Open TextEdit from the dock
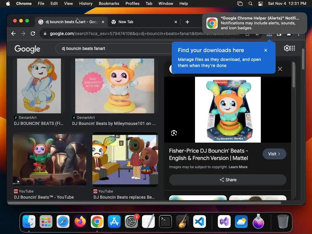This screenshot has width=312, height=234. click(x=148, y=222)
